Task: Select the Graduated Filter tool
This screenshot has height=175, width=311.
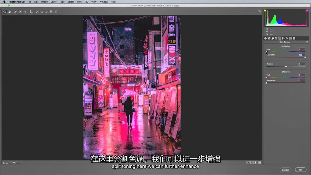Action: pyautogui.click(x=51, y=12)
